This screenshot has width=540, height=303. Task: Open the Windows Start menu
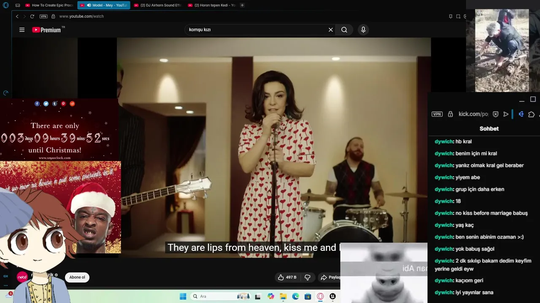coord(183,296)
